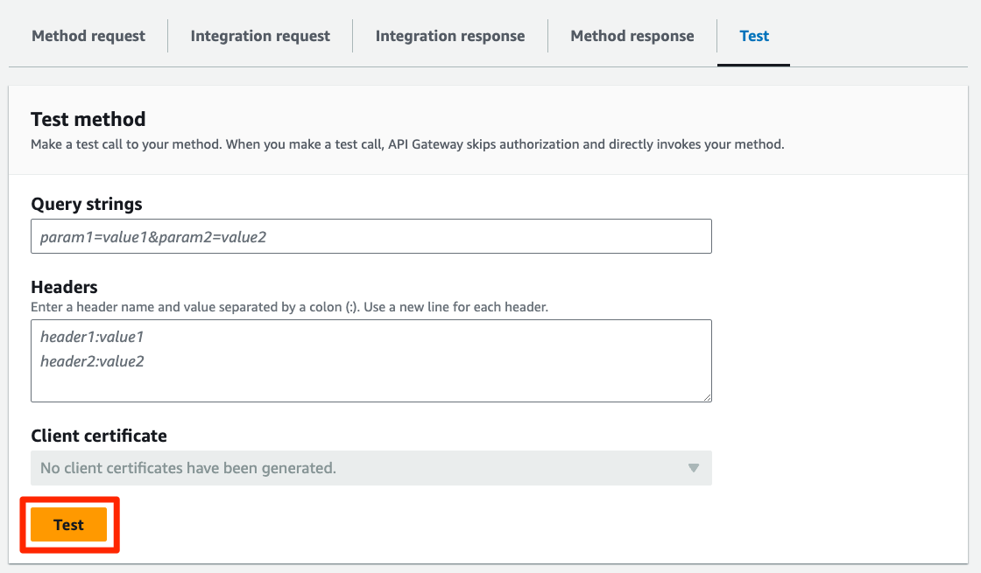Select the Integration response tab
The width and height of the screenshot is (981, 573).
pos(450,36)
